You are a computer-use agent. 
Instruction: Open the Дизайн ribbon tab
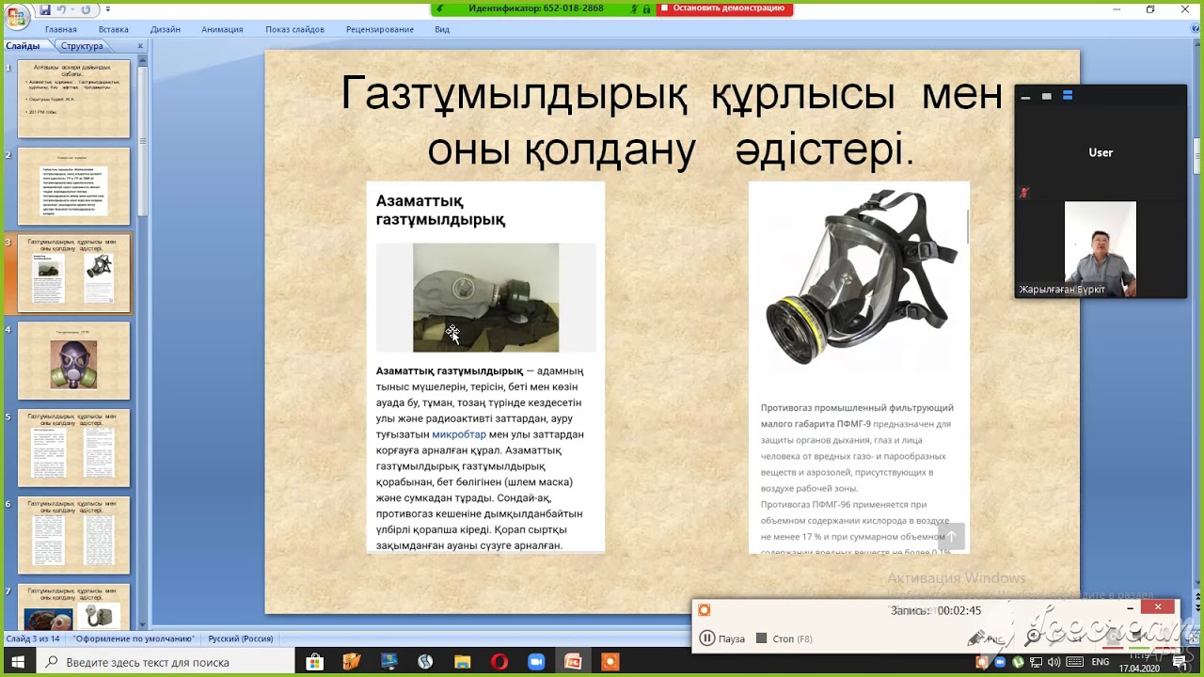(x=165, y=29)
